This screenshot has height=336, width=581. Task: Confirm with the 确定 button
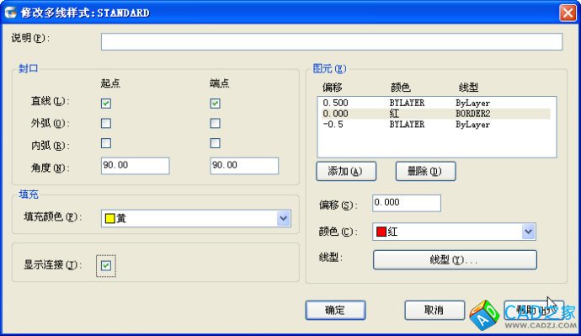(335, 310)
